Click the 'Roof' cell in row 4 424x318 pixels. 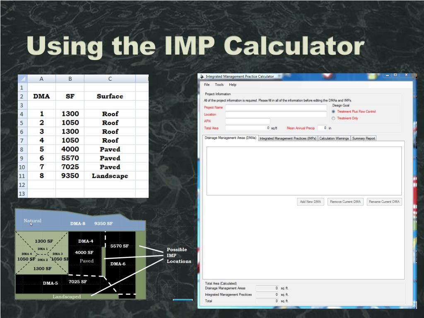click(110, 114)
